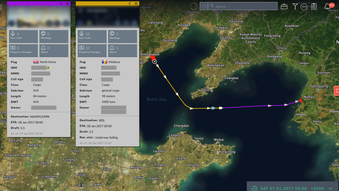Click the dotted circle selection icon
339x191 pixels.
point(194,6)
